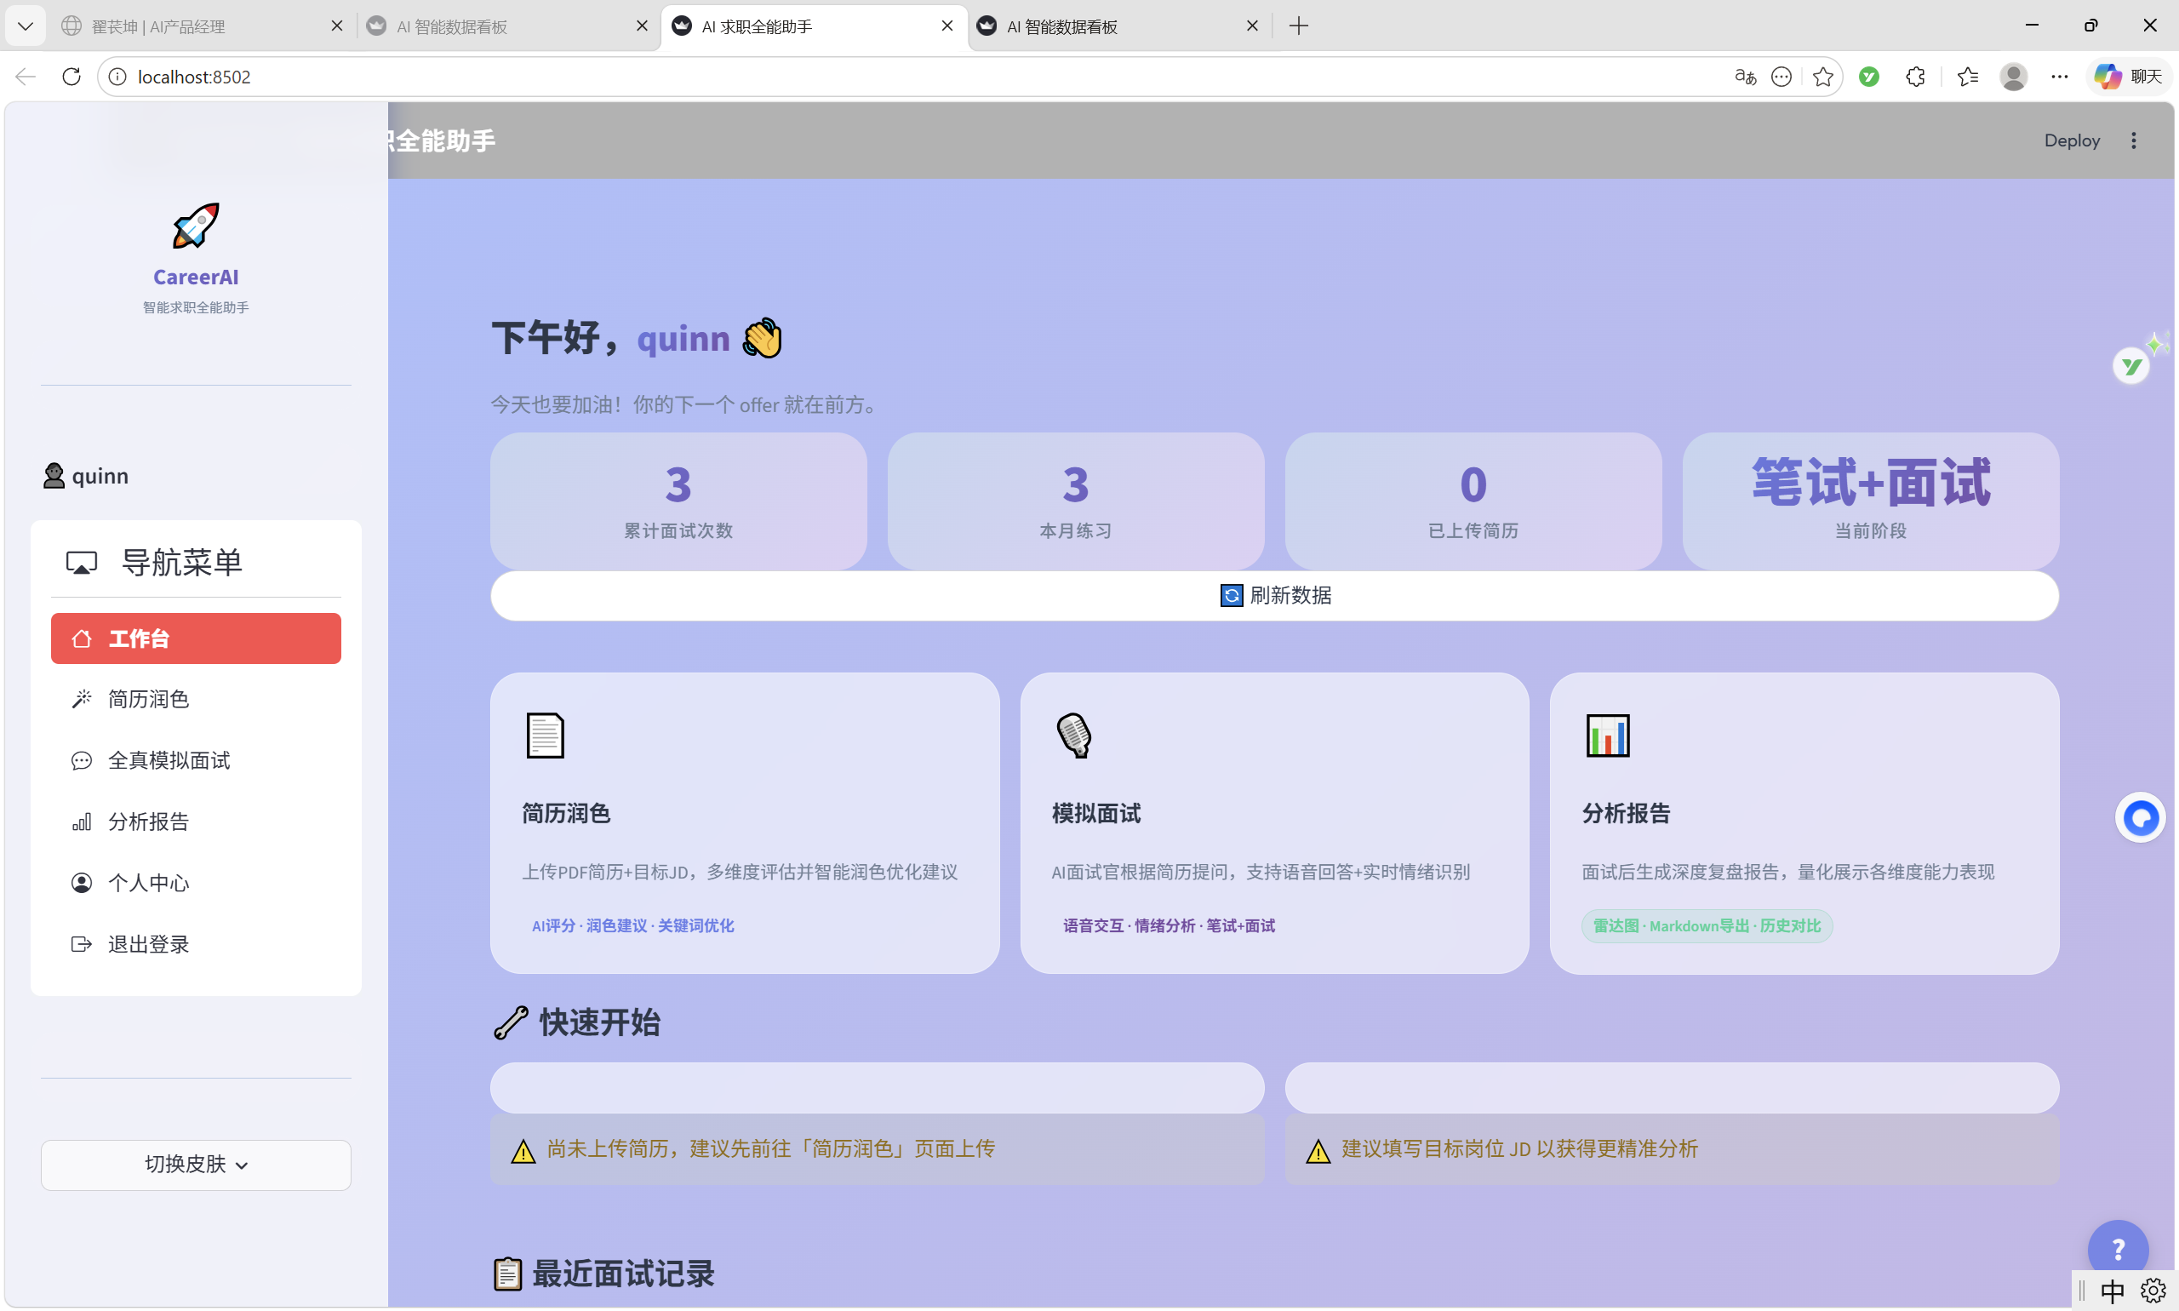This screenshot has height=1311, width=2179.
Task: Expand the resume upload box under 快速开始
Action: (x=876, y=1087)
